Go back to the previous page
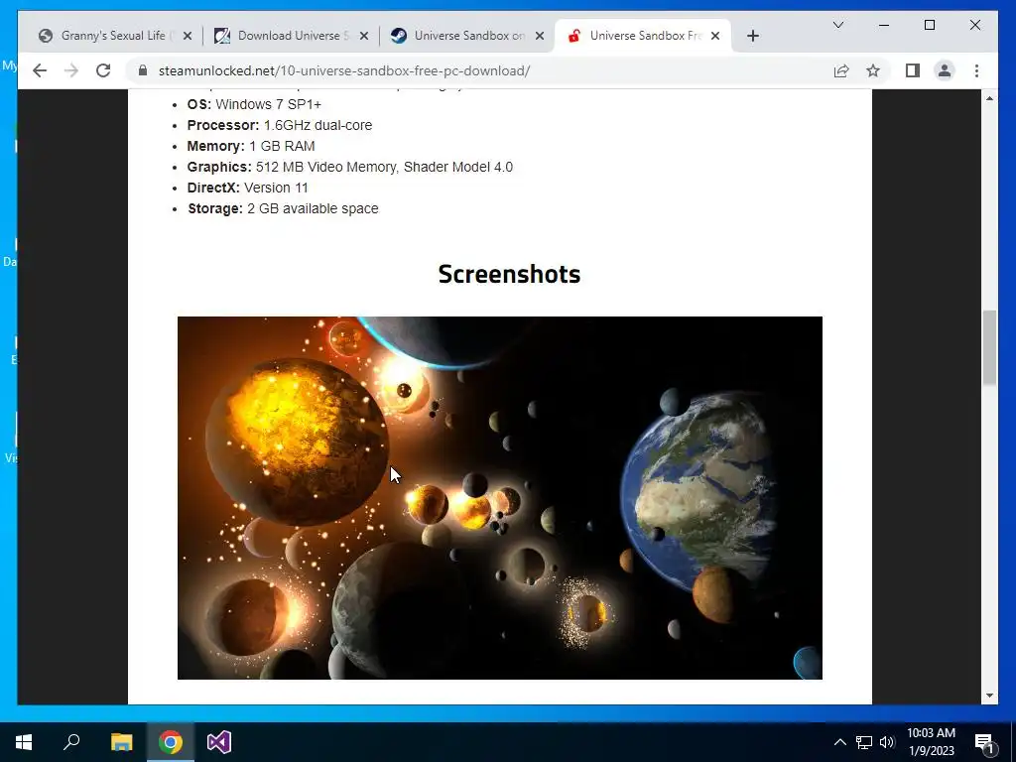 point(40,70)
